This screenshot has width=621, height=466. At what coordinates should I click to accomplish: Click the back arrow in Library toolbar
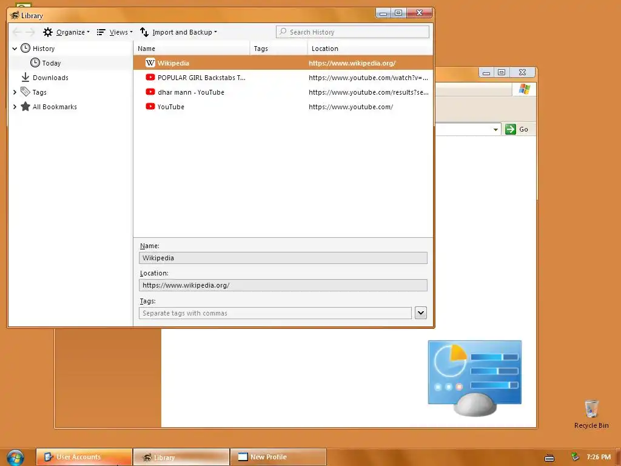pos(16,32)
